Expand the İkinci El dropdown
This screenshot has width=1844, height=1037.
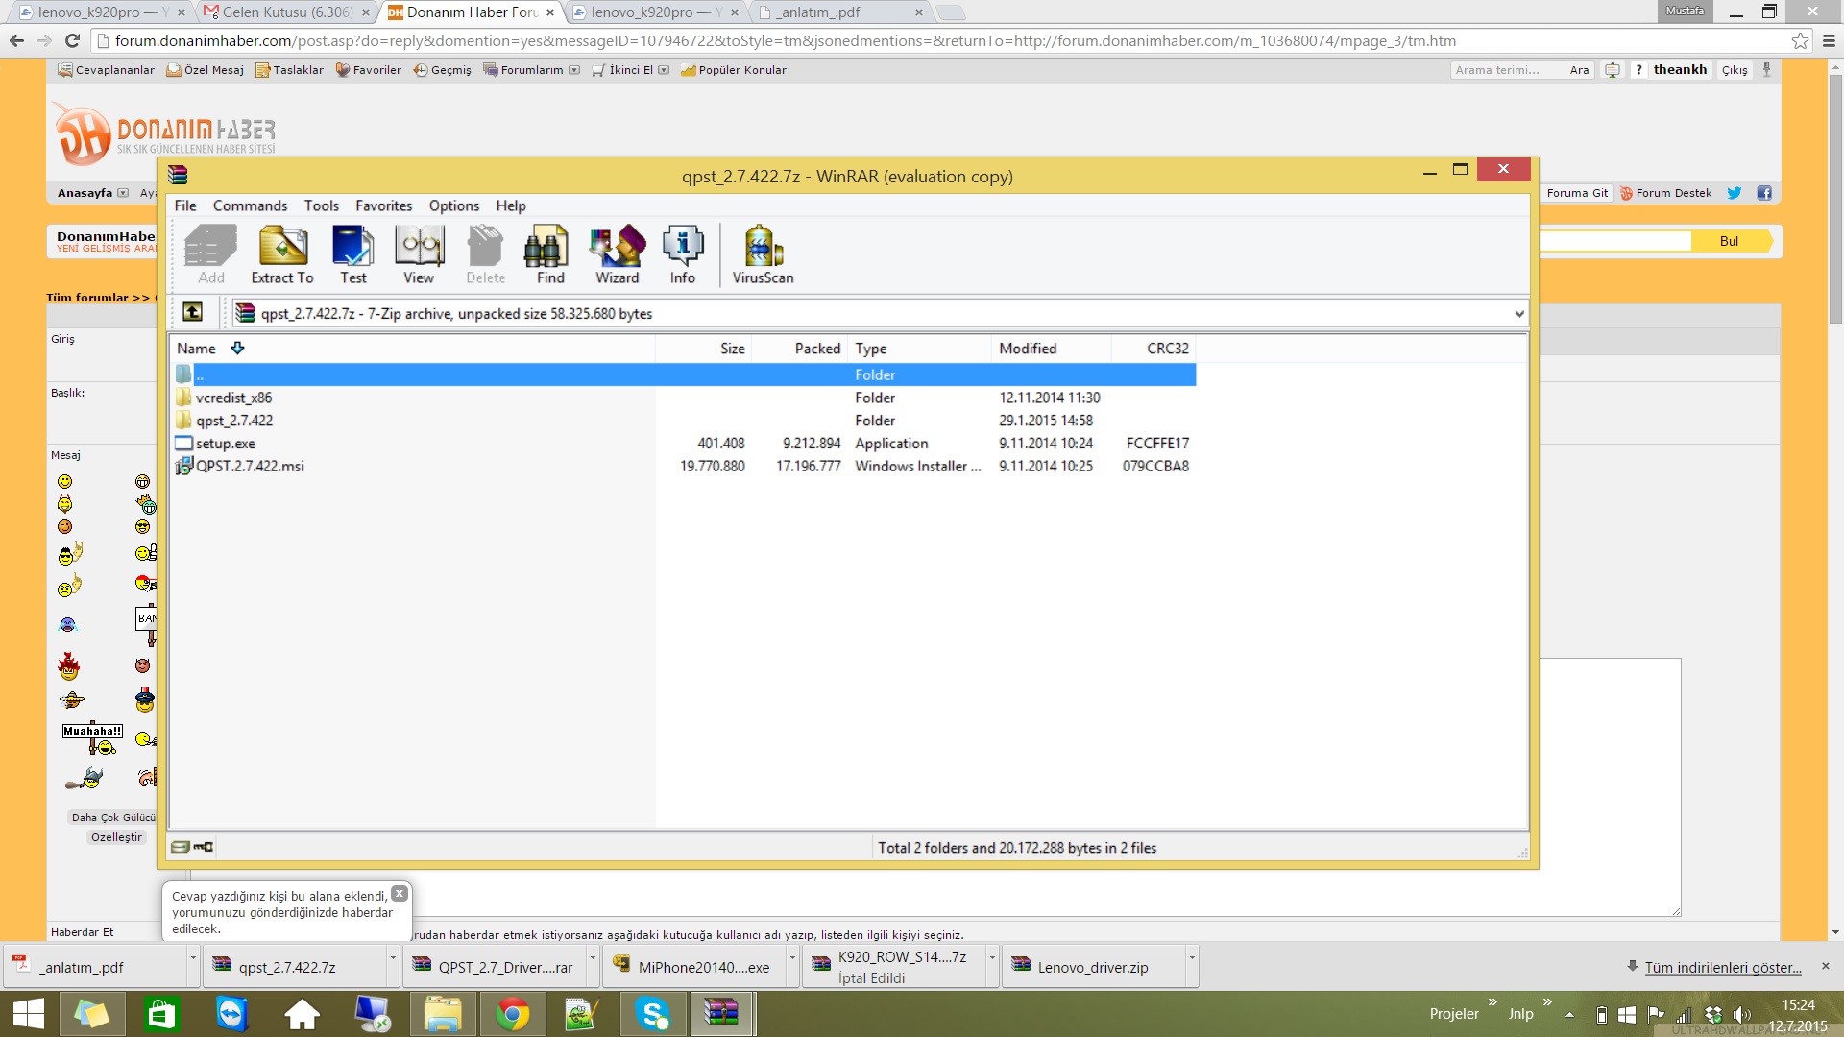pyautogui.click(x=664, y=70)
